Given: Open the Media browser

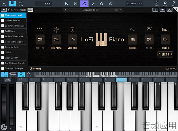Looking at the screenshot, I should (4, 3).
